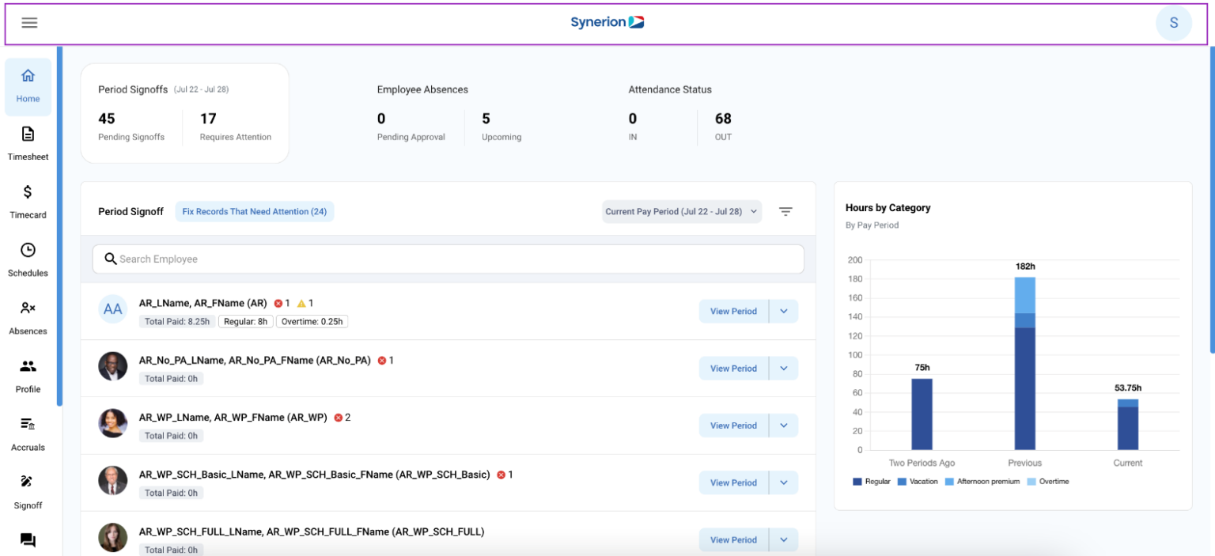Open the Accruals sidebar icon
The height and width of the screenshot is (556, 1215).
(28, 425)
